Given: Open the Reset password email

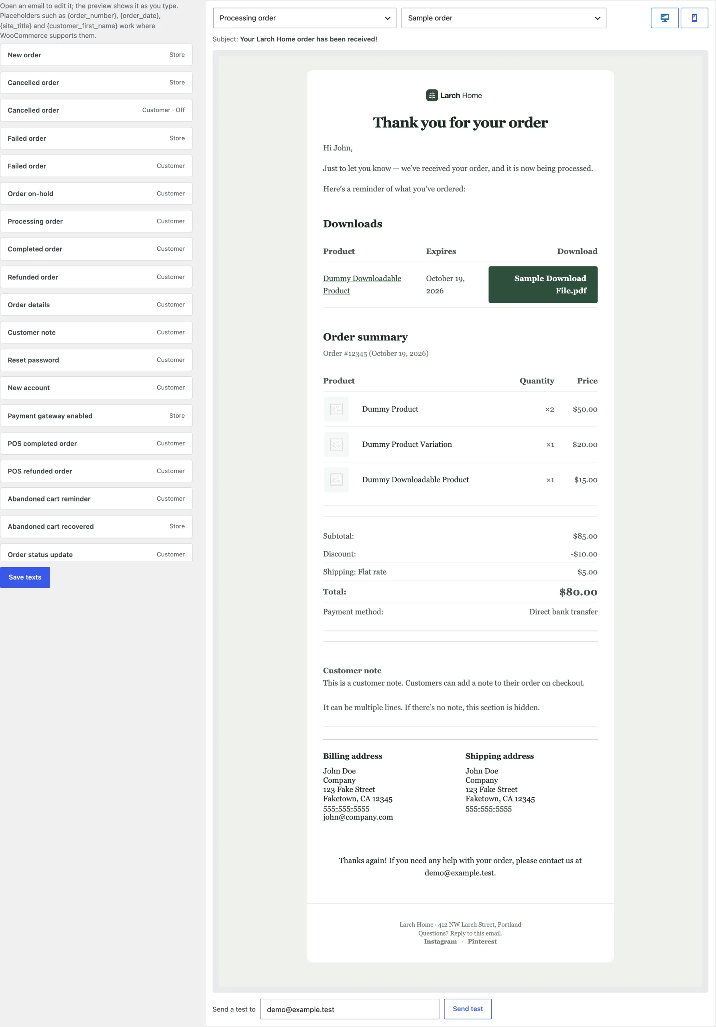Looking at the screenshot, I should click(96, 360).
